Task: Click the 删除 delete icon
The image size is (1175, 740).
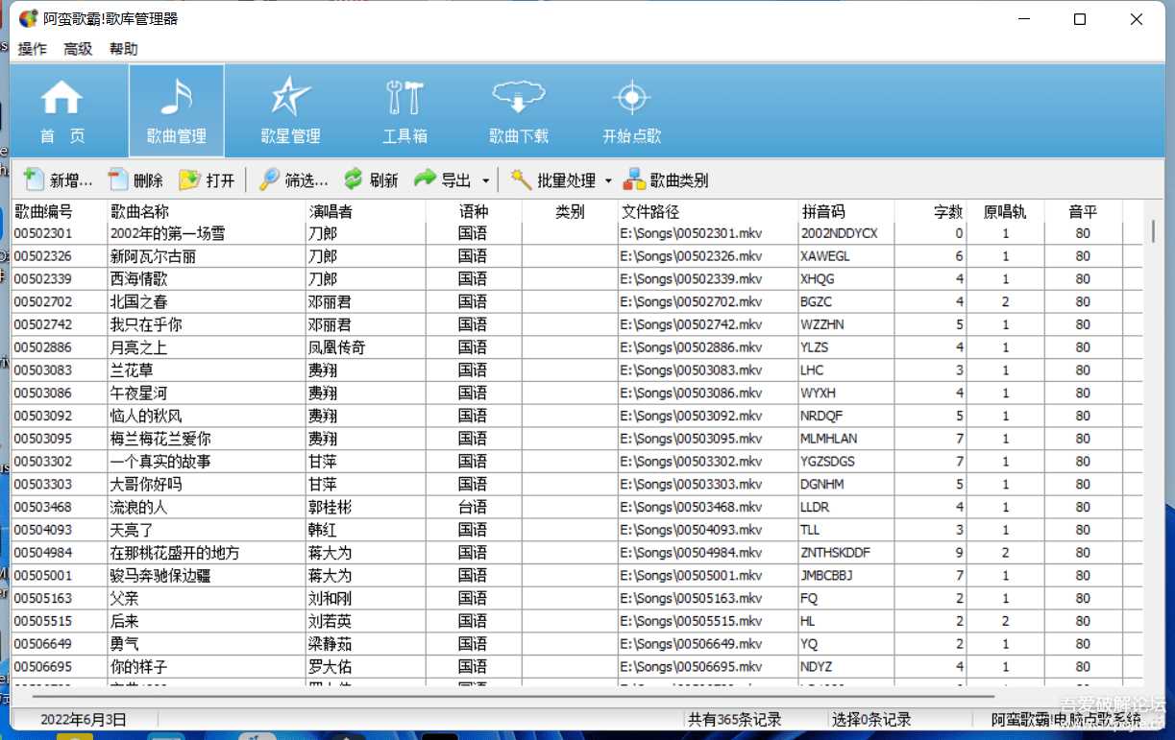Action: coord(135,179)
